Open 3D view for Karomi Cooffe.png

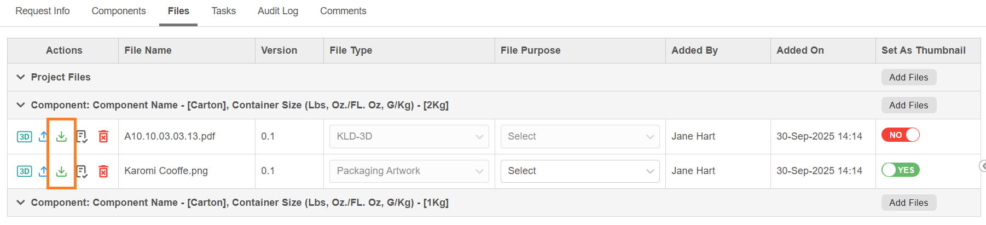coord(25,171)
